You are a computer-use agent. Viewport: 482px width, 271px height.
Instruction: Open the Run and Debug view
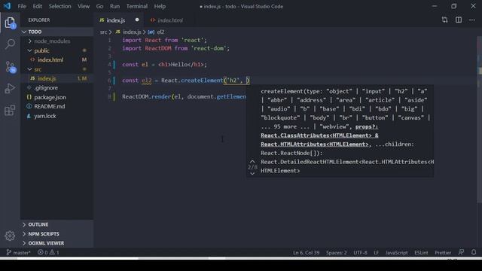(10, 89)
